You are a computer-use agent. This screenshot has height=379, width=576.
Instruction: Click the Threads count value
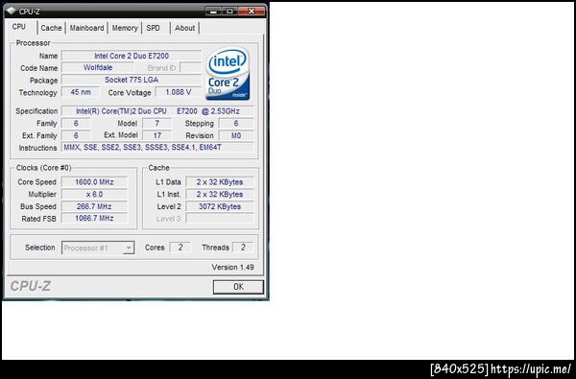[243, 248]
